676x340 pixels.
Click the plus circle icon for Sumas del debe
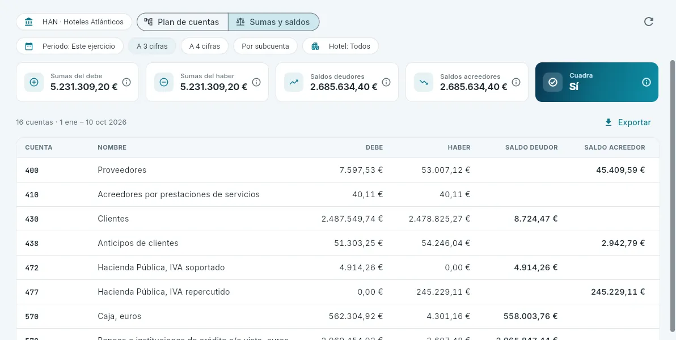pyautogui.click(x=34, y=82)
